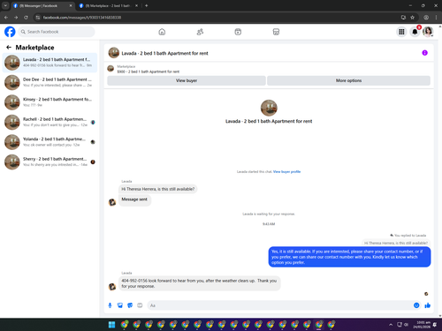
Task: Reload the page
Action: coord(26,18)
